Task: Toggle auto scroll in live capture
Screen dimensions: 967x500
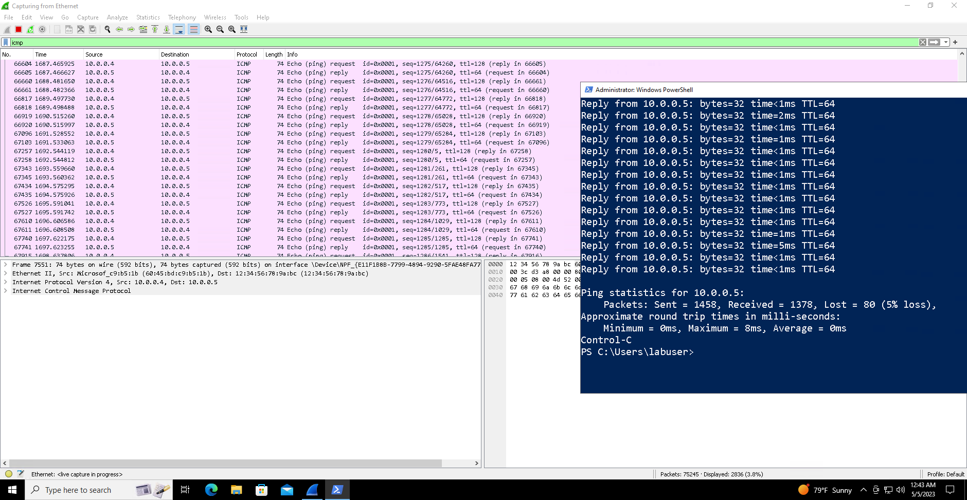Action: pos(179,29)
